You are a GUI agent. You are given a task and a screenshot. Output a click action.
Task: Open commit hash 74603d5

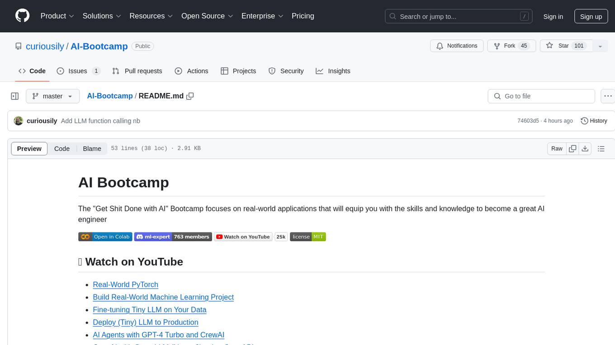(x=528, y=121)
